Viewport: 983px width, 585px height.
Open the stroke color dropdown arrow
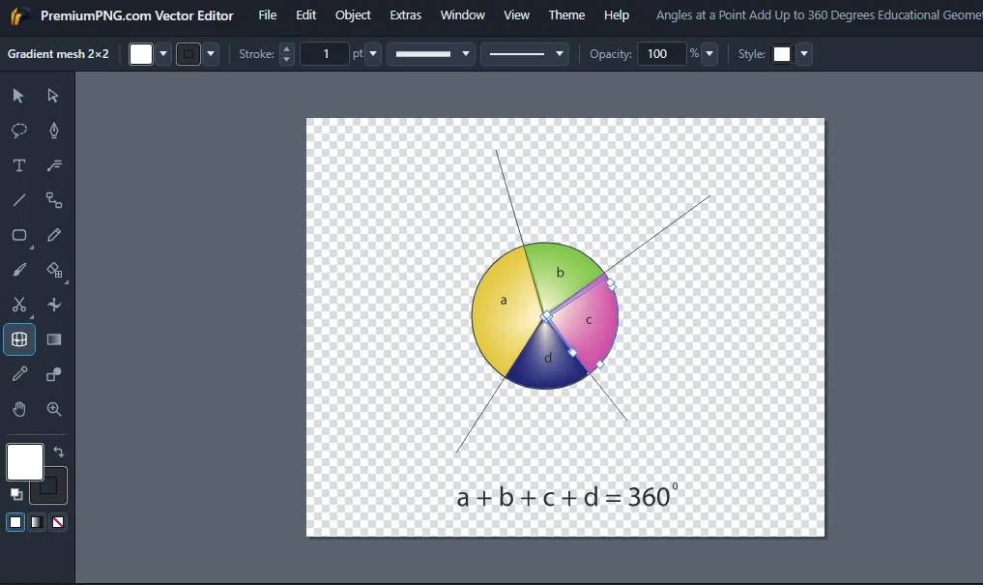click(x=211, y=54)
